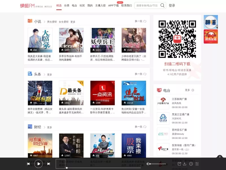
Task: Click the search magnifier icon
Action: point(162,5)
